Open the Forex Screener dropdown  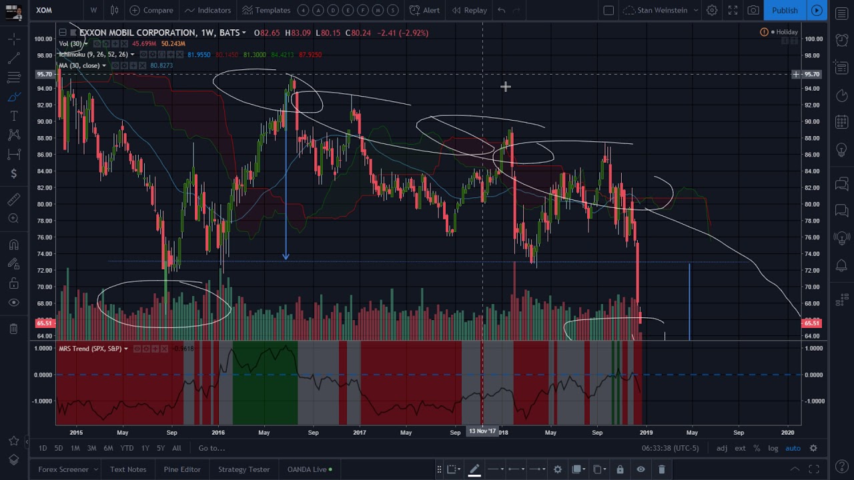click(x=68, y=469)
